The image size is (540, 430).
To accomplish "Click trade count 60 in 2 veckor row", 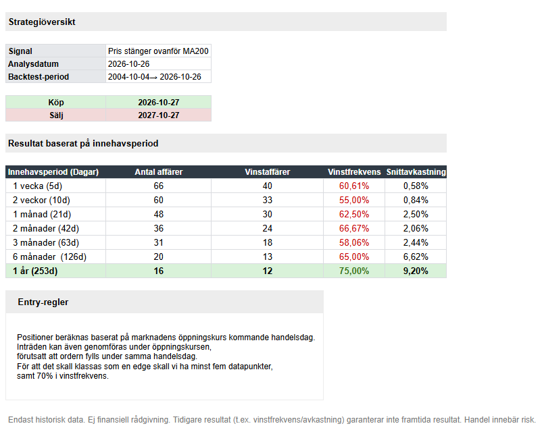I will pyautogui.click(x=158, y=200).
